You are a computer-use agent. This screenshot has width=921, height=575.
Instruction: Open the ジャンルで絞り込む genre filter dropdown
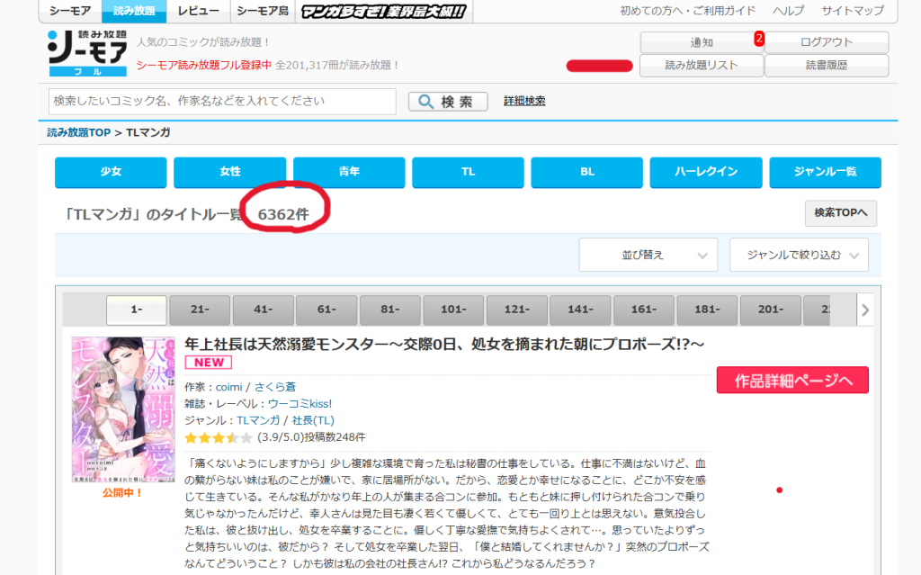click(x=800, y=255)
